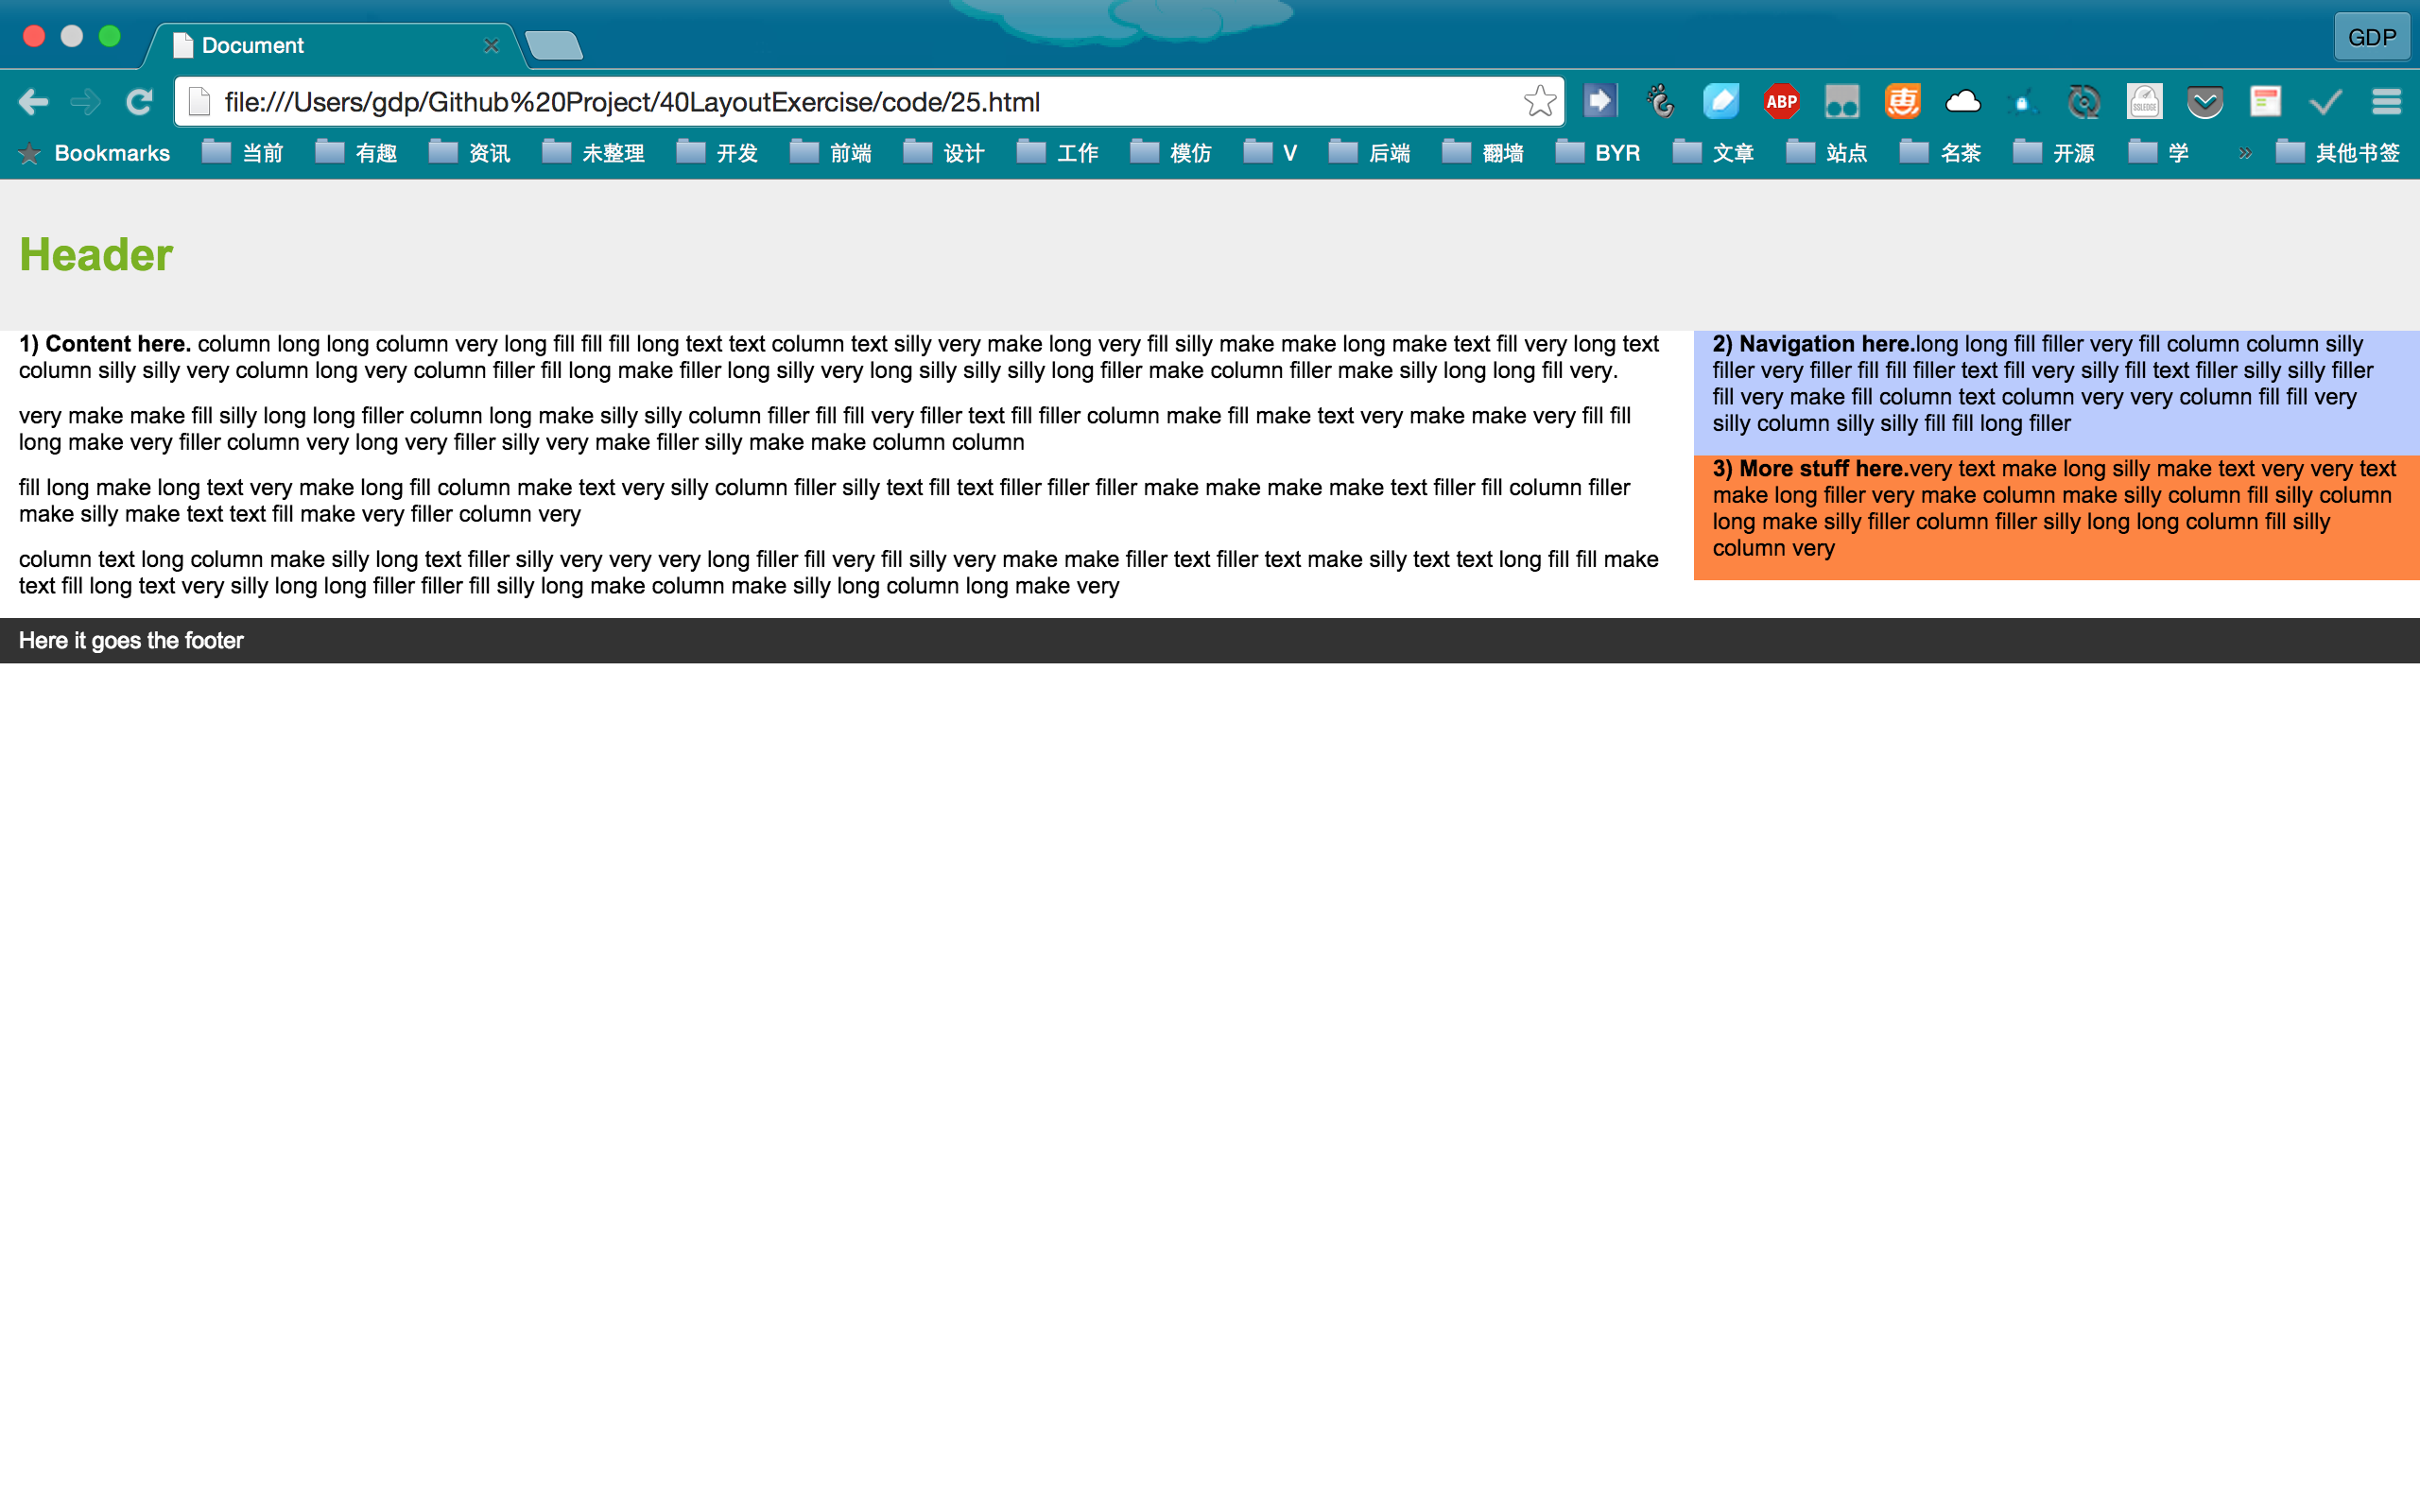The width and height of the screenshot is (2420, 1512).
Task: Click the AdBlock Plus extension icon
Action: pyautogui.click(x=1781, y=102)
